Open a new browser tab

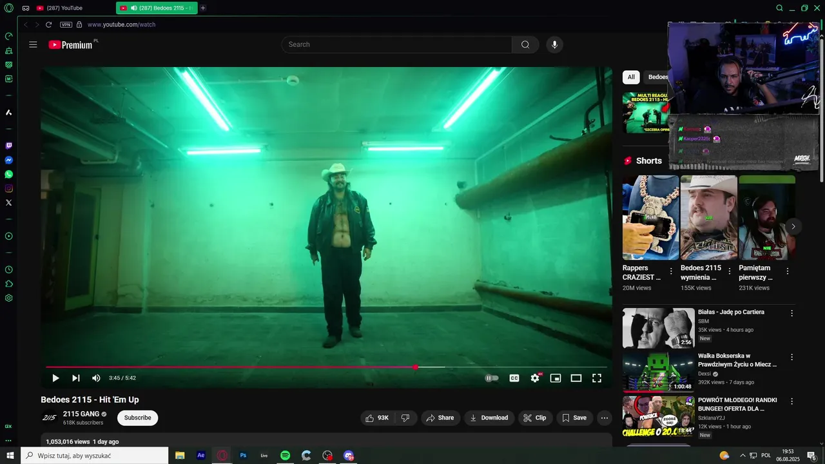[x=203, y=8]
